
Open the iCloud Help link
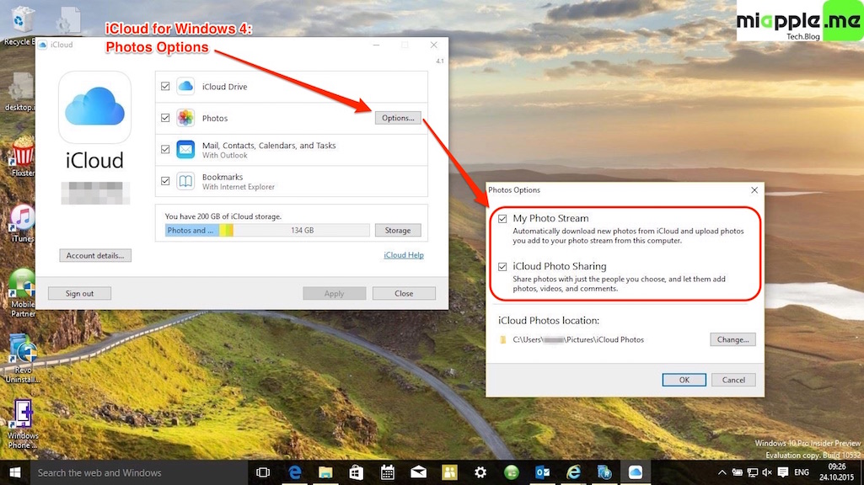[404, 255]
